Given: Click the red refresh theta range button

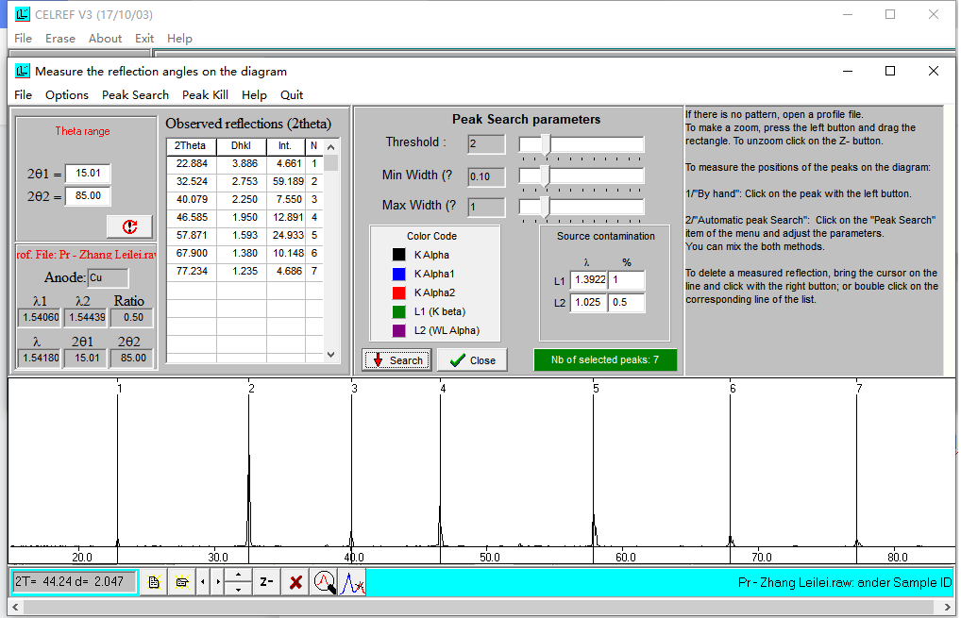Looking at the screenshot, I should pos(130,226).
